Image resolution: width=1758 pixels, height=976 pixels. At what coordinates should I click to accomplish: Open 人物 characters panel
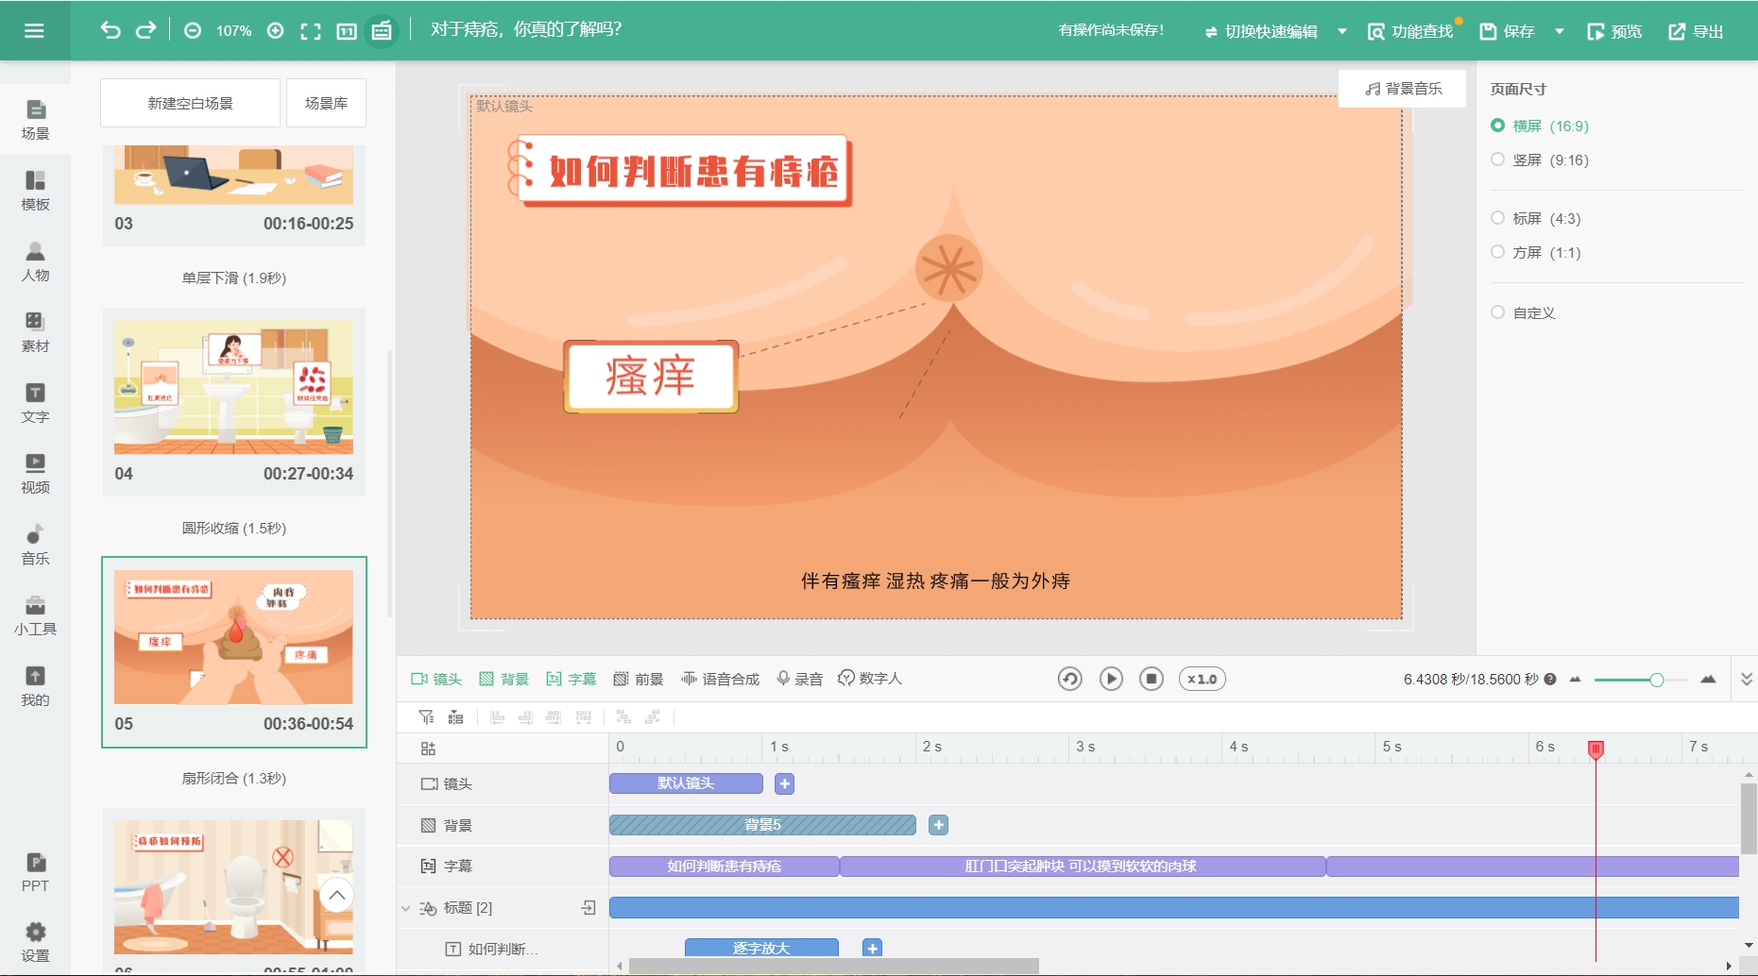(35, 261)
